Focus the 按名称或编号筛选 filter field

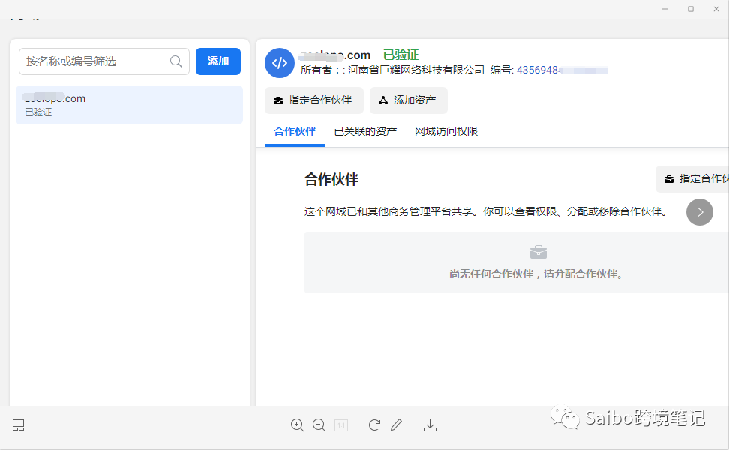94,61
